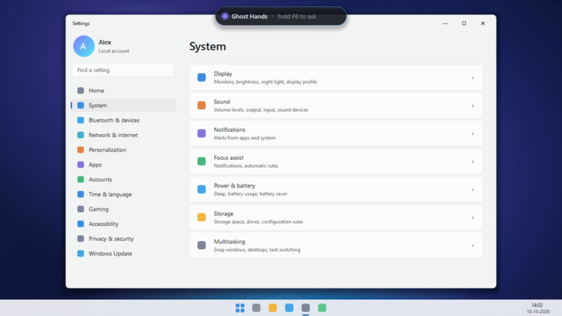562x316 pixels.
Task: Click the 'Gaming' sidebar label
Action: [x=98, y=209]
